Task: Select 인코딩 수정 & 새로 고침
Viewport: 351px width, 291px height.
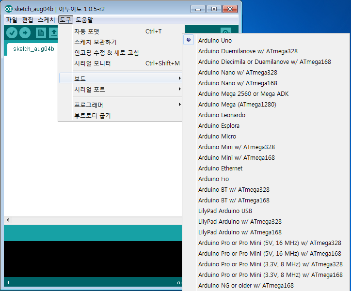Action: [x=120, y=53]
